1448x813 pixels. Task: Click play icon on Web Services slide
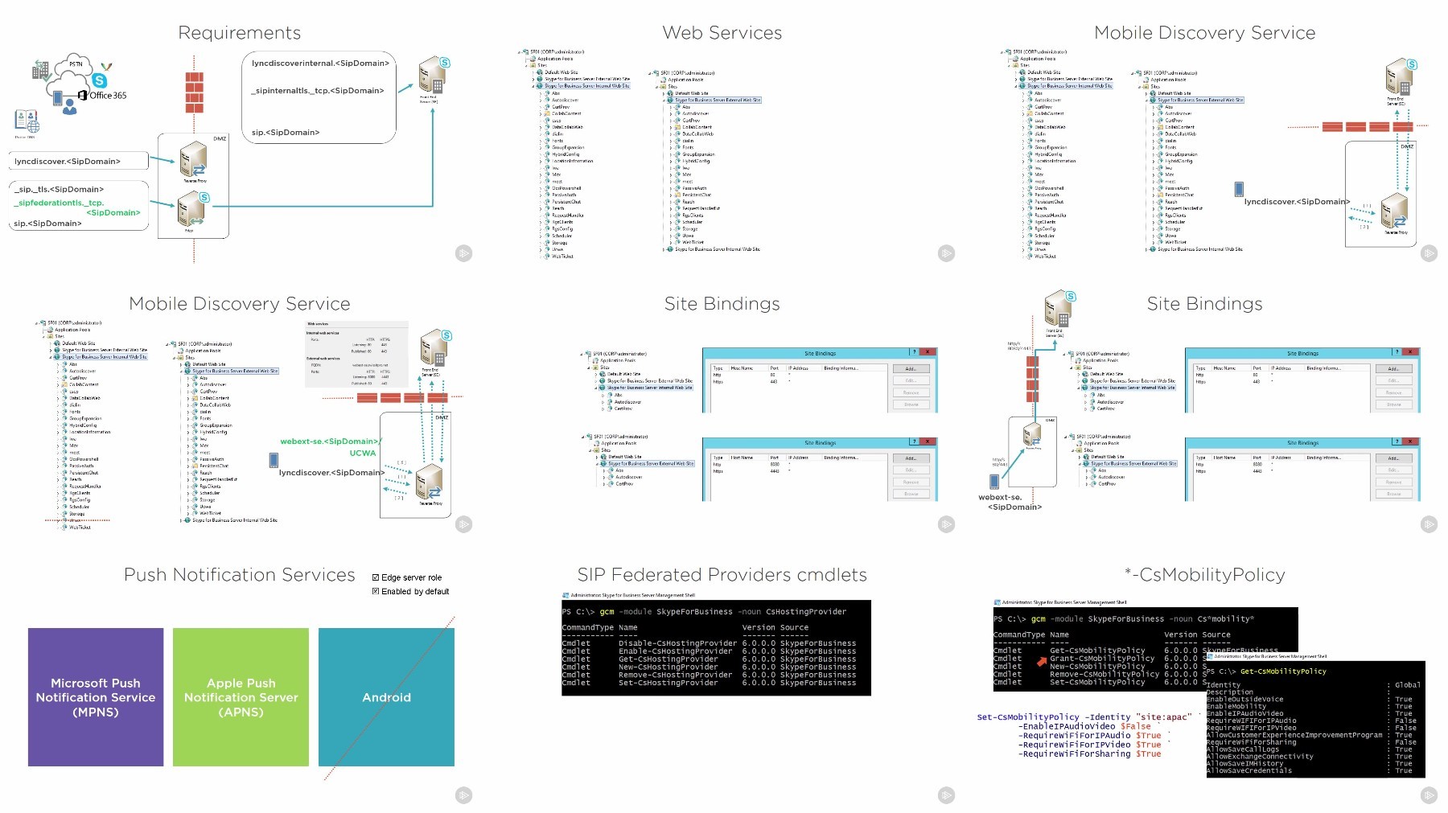[x=947, y=253]
